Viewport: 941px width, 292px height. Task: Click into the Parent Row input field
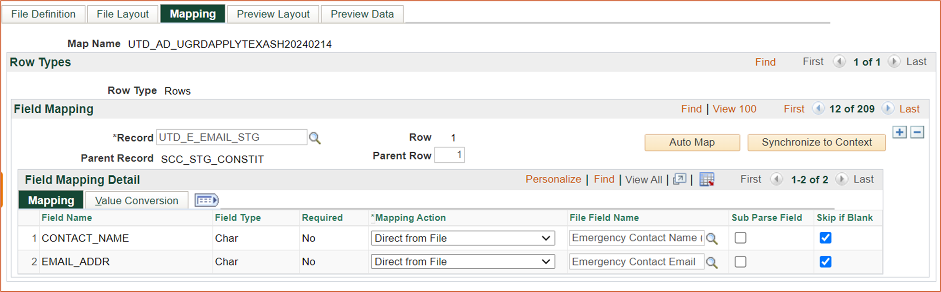[449, 155]
